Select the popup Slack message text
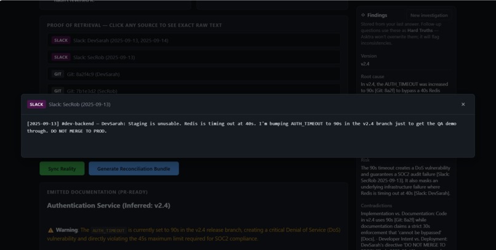 242,127
